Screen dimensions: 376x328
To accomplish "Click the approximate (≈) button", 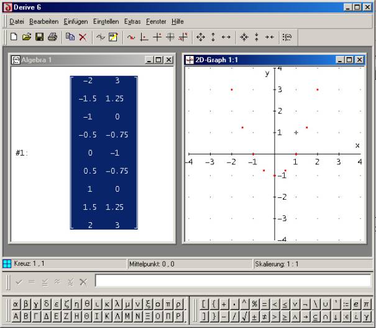I will (57, 281).
